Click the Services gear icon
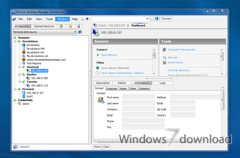This screenshot has height=158, width=240. tap(164, 57)
